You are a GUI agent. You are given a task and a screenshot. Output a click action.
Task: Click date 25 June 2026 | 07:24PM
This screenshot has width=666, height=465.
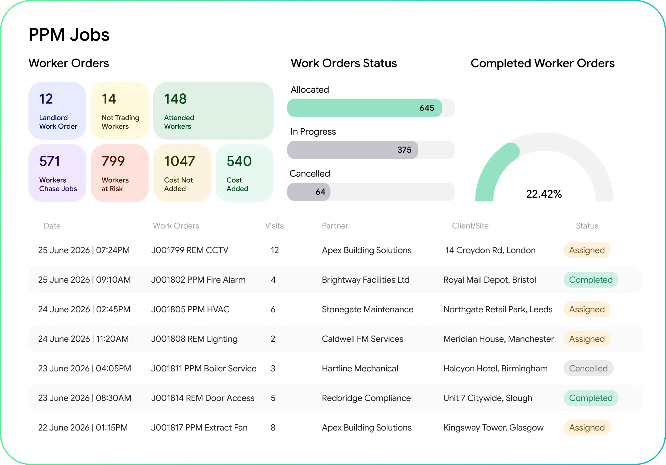[x=84, y=250]
